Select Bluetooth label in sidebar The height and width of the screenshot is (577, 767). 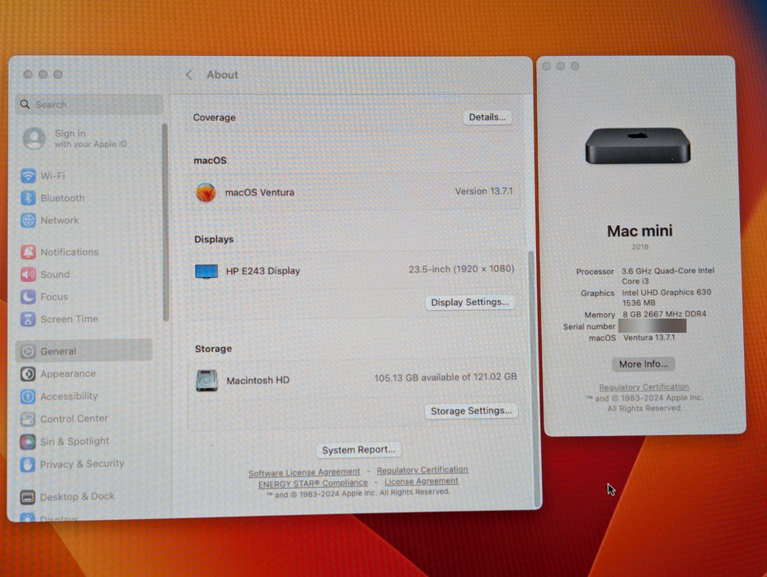click(x=63, y=198)
